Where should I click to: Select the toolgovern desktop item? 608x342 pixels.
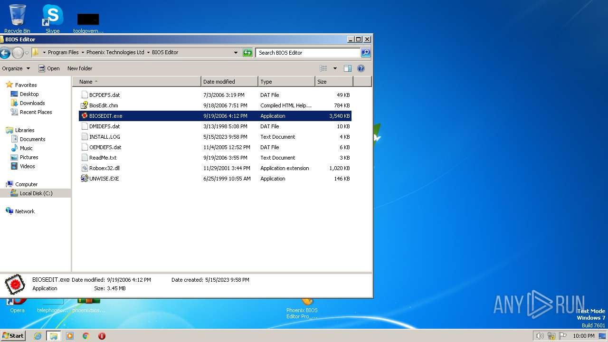pos(88,23)
